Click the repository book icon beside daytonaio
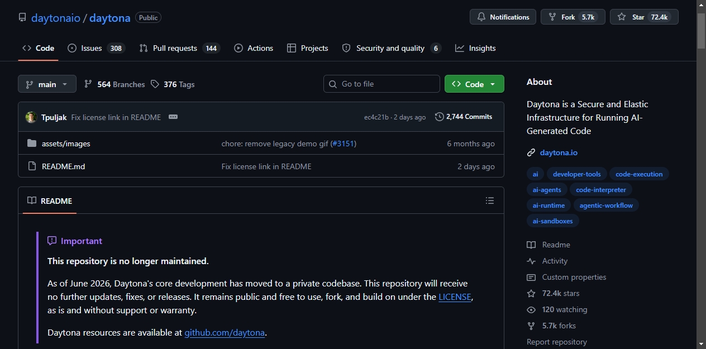Image resolution: width=706 pixels, height=349 pixels. tap(22, 17)
